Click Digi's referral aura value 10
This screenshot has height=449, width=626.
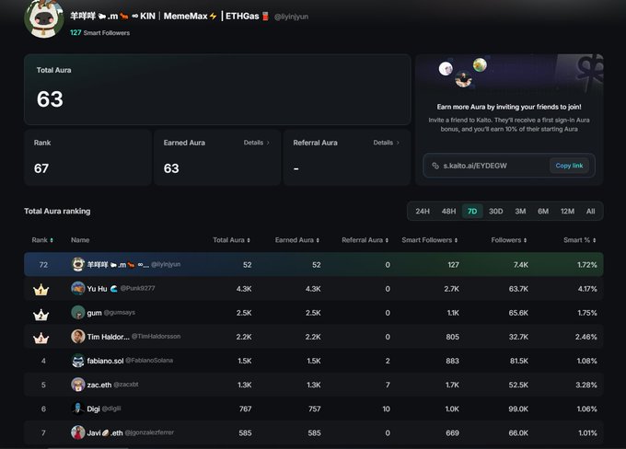[x=386, y=409]
